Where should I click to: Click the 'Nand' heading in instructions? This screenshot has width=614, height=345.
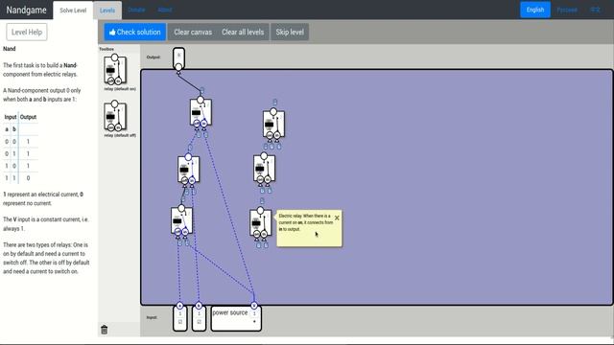click(10, 49)
